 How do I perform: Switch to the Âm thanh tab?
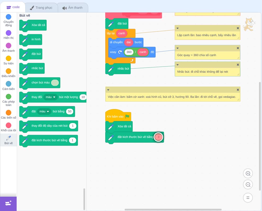click(x=73, y=8)
